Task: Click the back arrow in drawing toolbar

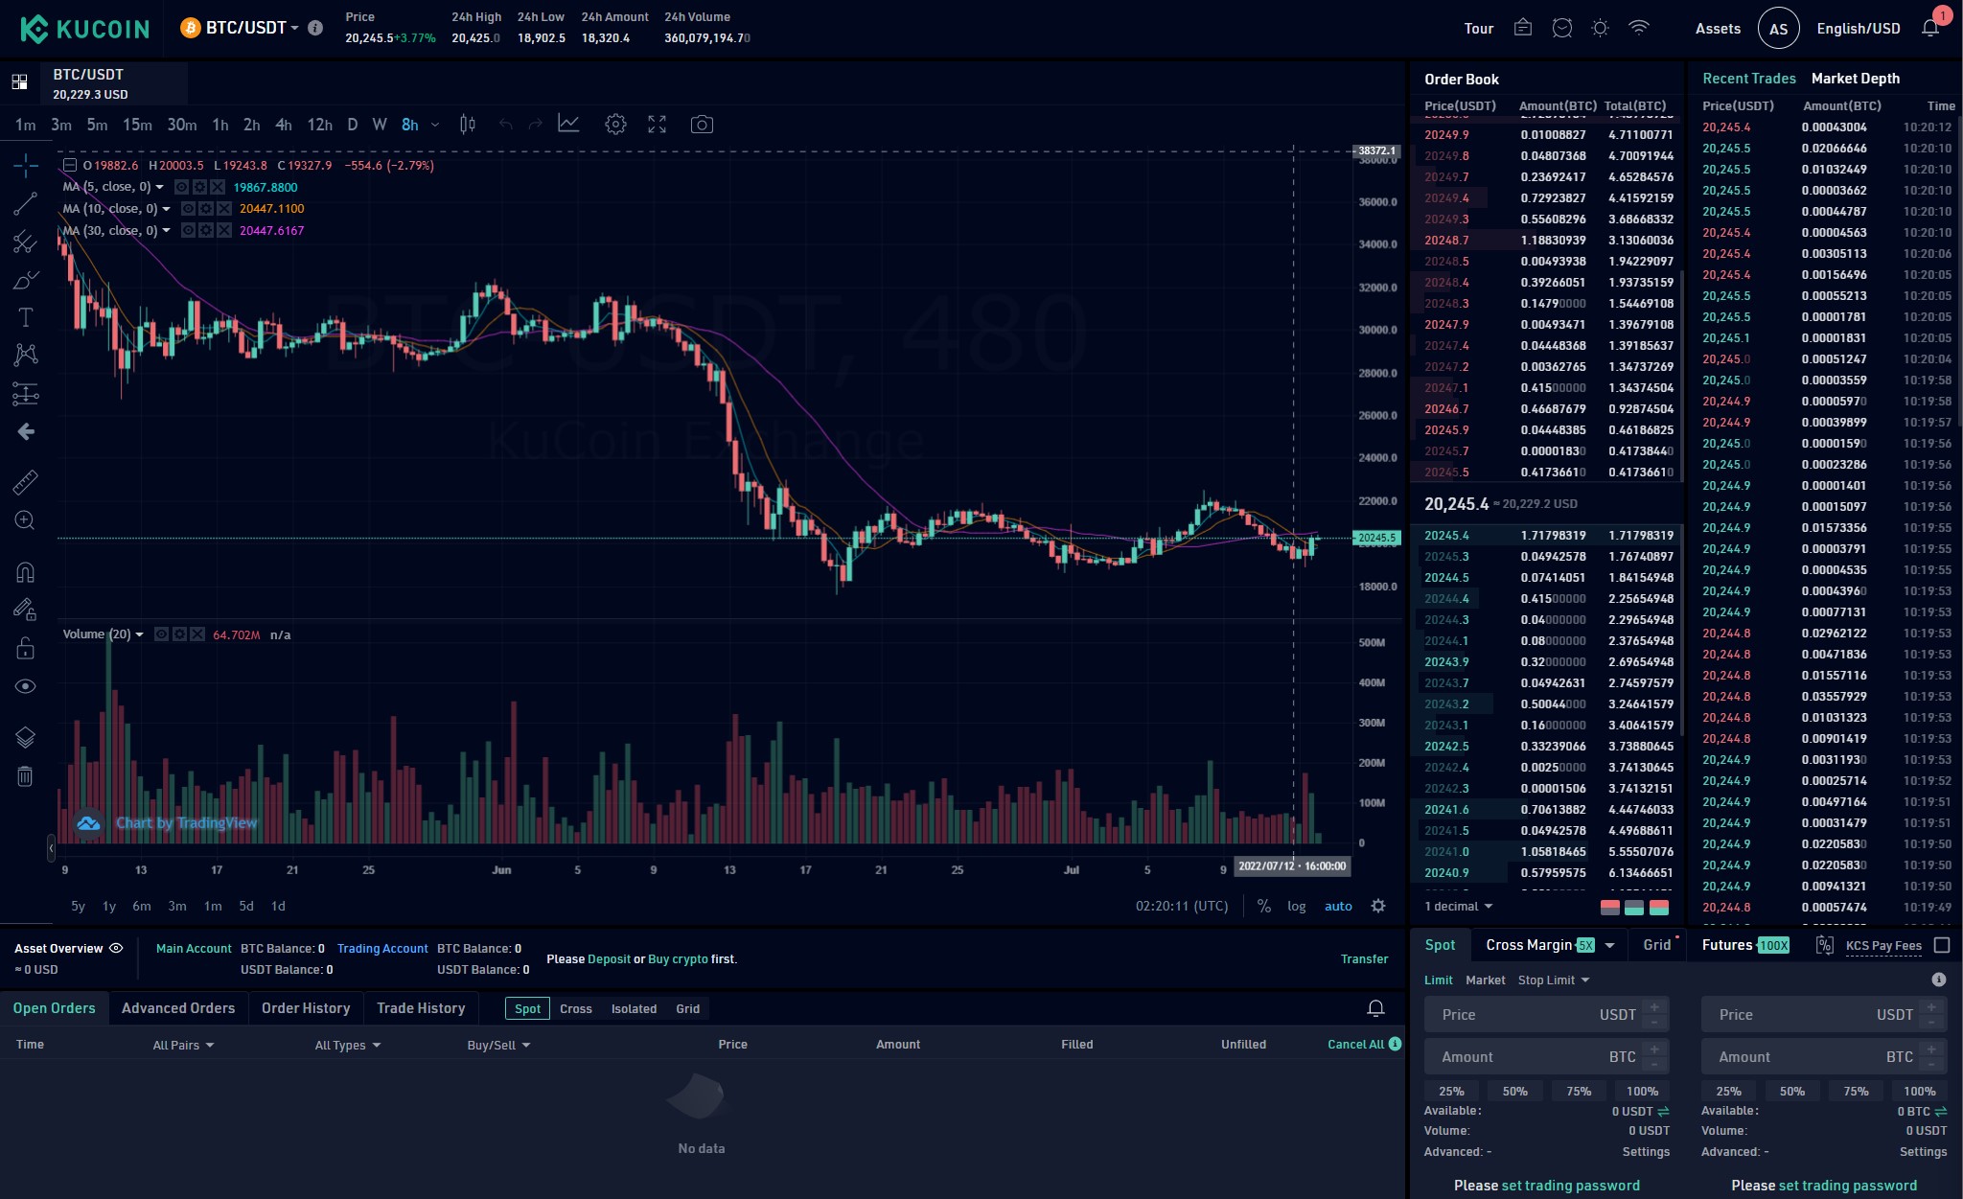Action: point(26,431)
